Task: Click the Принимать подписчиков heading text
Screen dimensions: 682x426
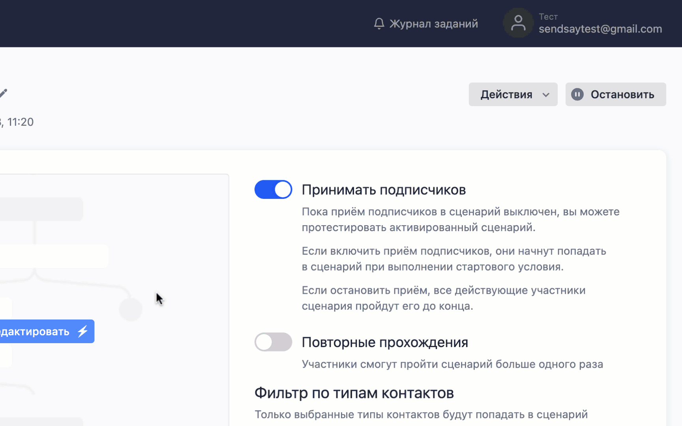Action: coord(384,190)
